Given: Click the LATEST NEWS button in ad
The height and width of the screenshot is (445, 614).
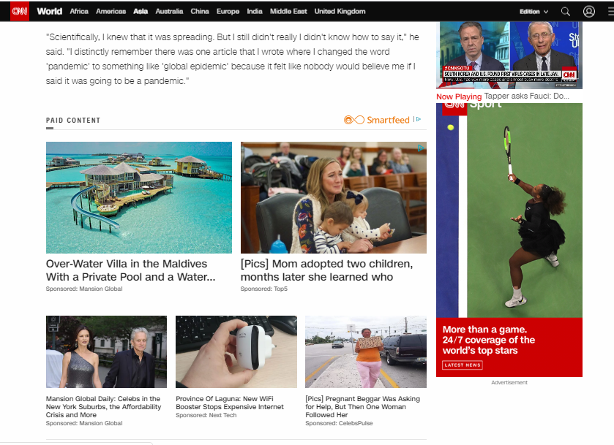Looking at the screenshot, I should tap(463, 365).
